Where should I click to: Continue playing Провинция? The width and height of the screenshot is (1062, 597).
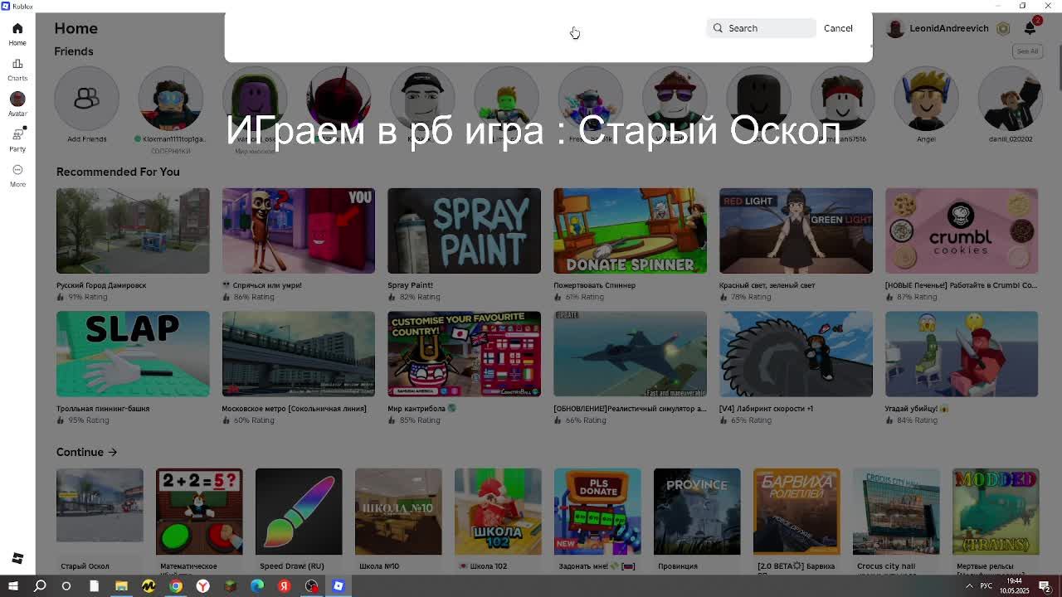697,512
